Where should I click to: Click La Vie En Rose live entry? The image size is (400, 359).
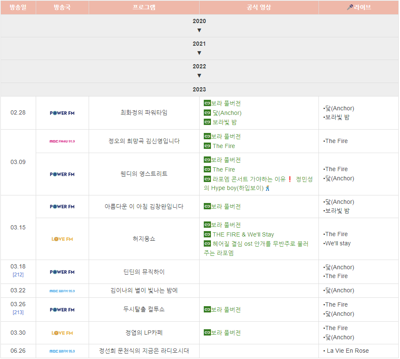pos(346,351)
